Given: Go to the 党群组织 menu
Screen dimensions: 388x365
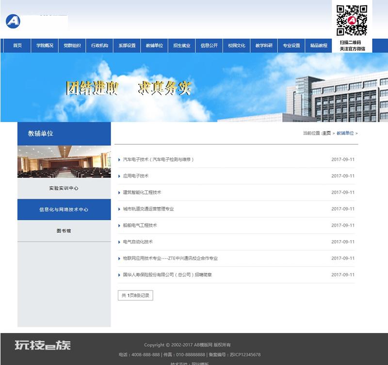Looking at the screenshot, I should tap(72, 46).
